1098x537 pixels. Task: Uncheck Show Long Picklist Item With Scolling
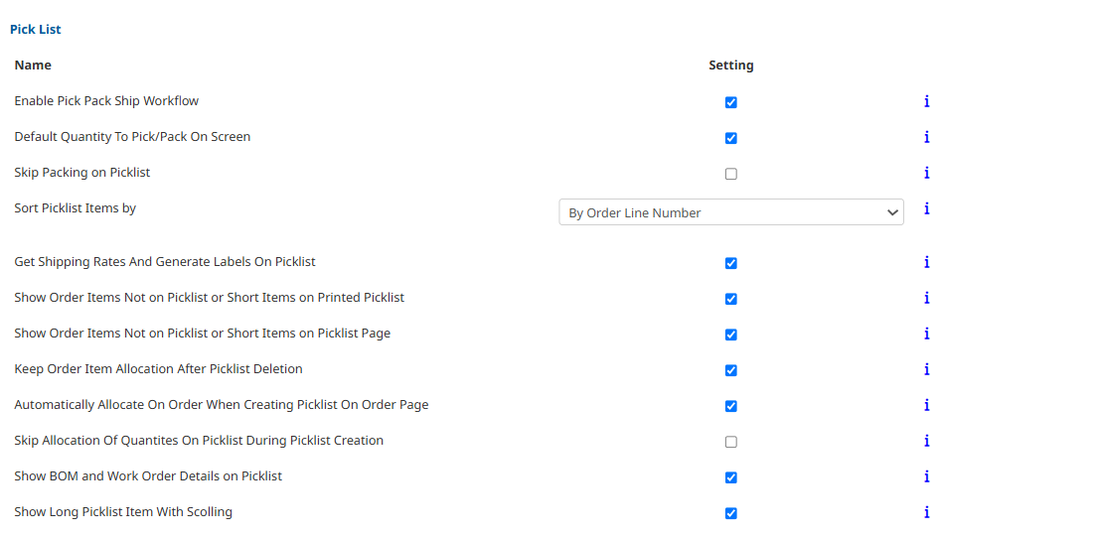click(731, 513)
